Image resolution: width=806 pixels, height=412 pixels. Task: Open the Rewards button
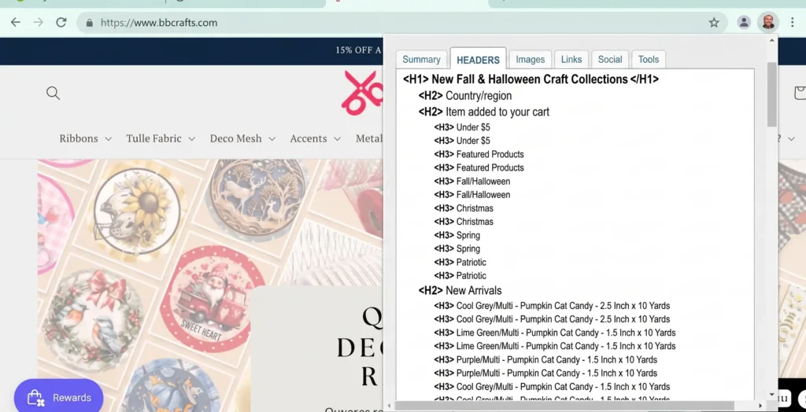pos(58,398)
